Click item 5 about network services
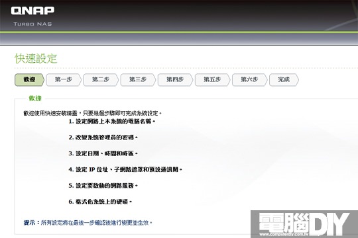Image resolution: width=358 pixels, height=238 pixels. click(x=103, y=186)
